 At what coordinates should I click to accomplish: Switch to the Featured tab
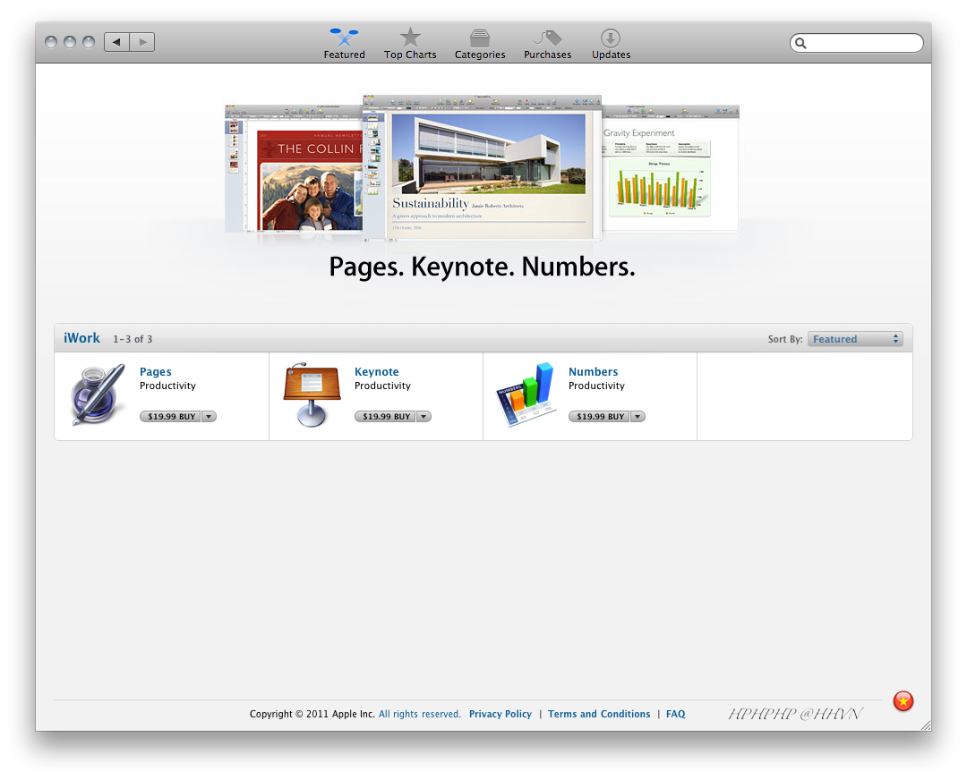click(344, 40)
